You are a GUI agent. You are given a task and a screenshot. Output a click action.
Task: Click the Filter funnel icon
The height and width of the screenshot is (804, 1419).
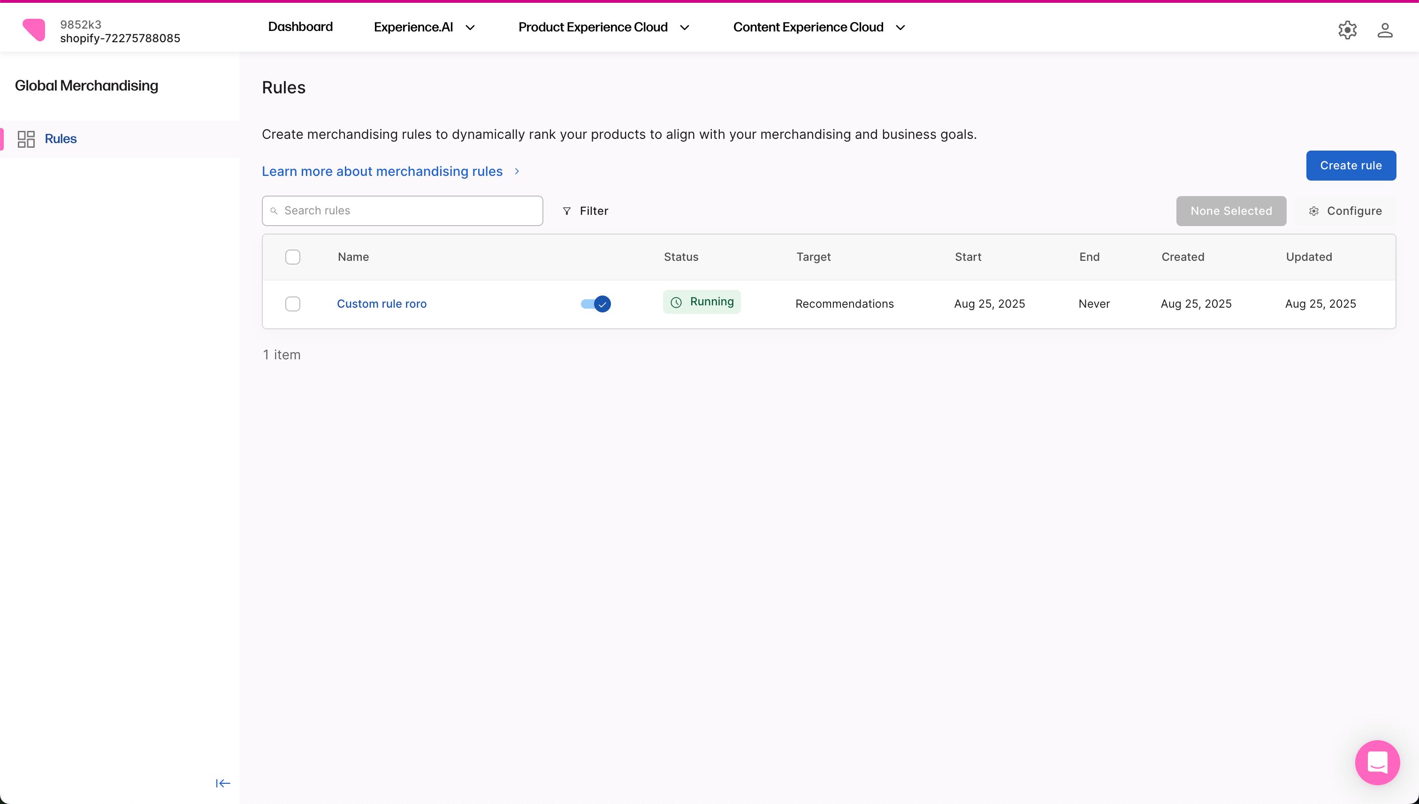[567, 211]
